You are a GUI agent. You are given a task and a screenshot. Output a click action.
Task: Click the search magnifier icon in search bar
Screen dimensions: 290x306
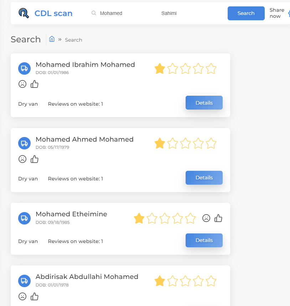click(94, 13)
